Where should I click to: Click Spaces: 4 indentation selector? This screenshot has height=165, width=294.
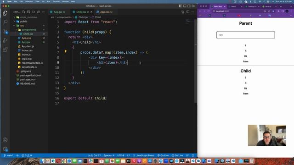coord(109,155)
